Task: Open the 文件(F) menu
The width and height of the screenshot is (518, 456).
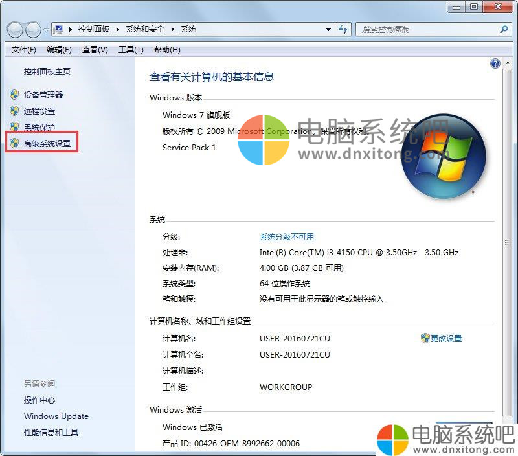Action: (23, 50)
